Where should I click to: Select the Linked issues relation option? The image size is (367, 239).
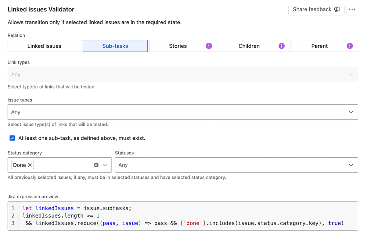click(x=44, y=46)
